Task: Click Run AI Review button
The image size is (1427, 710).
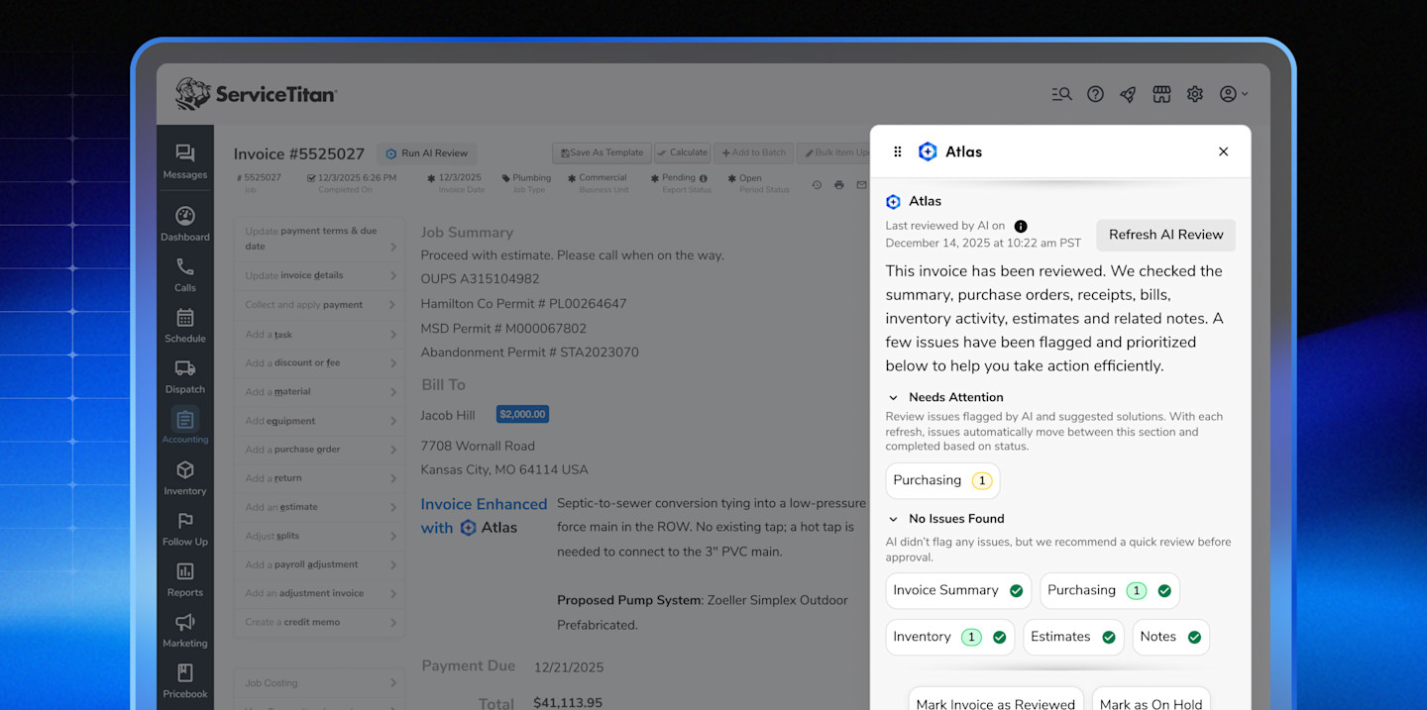Action: [x=426, y=153]
